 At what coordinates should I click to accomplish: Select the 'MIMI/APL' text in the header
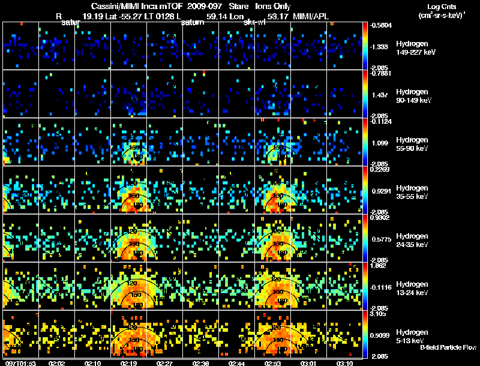click(311, 16)
